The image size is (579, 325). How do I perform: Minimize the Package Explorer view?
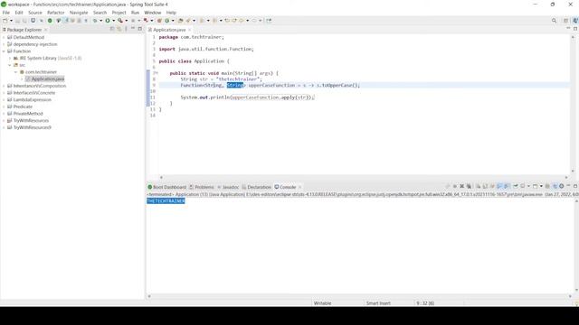point(133,29)
